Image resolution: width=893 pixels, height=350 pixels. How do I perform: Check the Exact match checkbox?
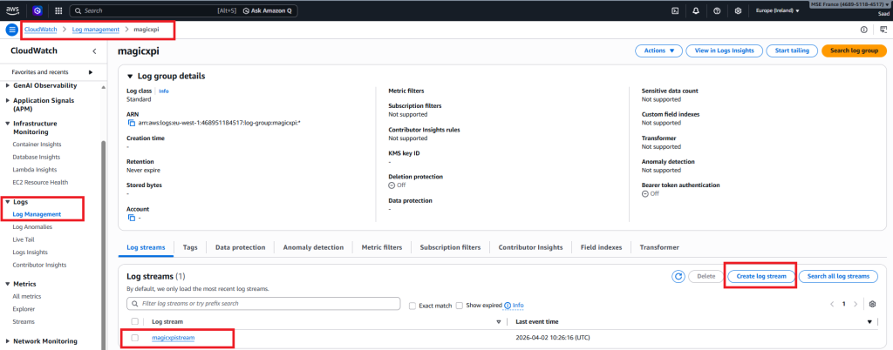point(412,306)
